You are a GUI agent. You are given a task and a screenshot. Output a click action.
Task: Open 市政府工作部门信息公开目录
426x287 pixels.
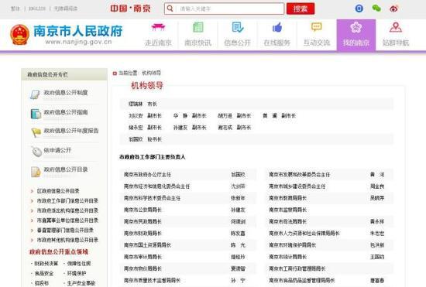tap(67, 200)
